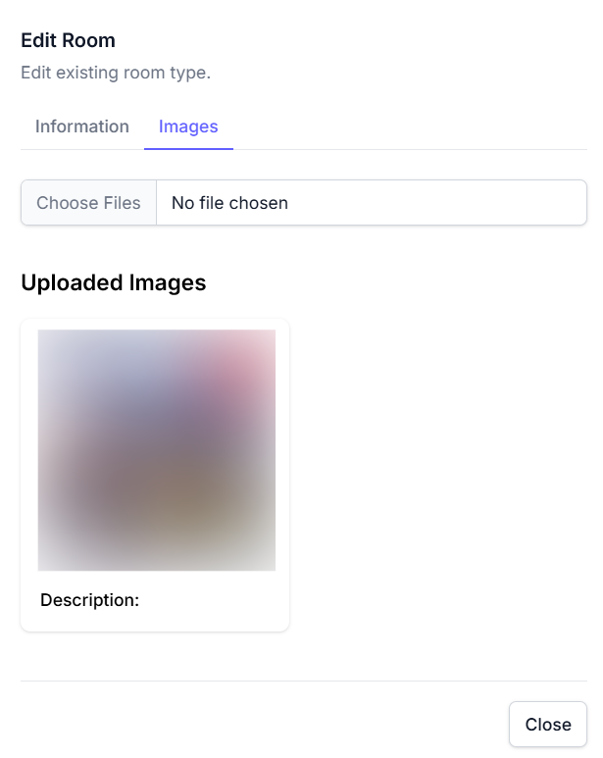Open the uploaded room image thumbnail
Viewport: 603px width, 758px height.
click(156, 450)
